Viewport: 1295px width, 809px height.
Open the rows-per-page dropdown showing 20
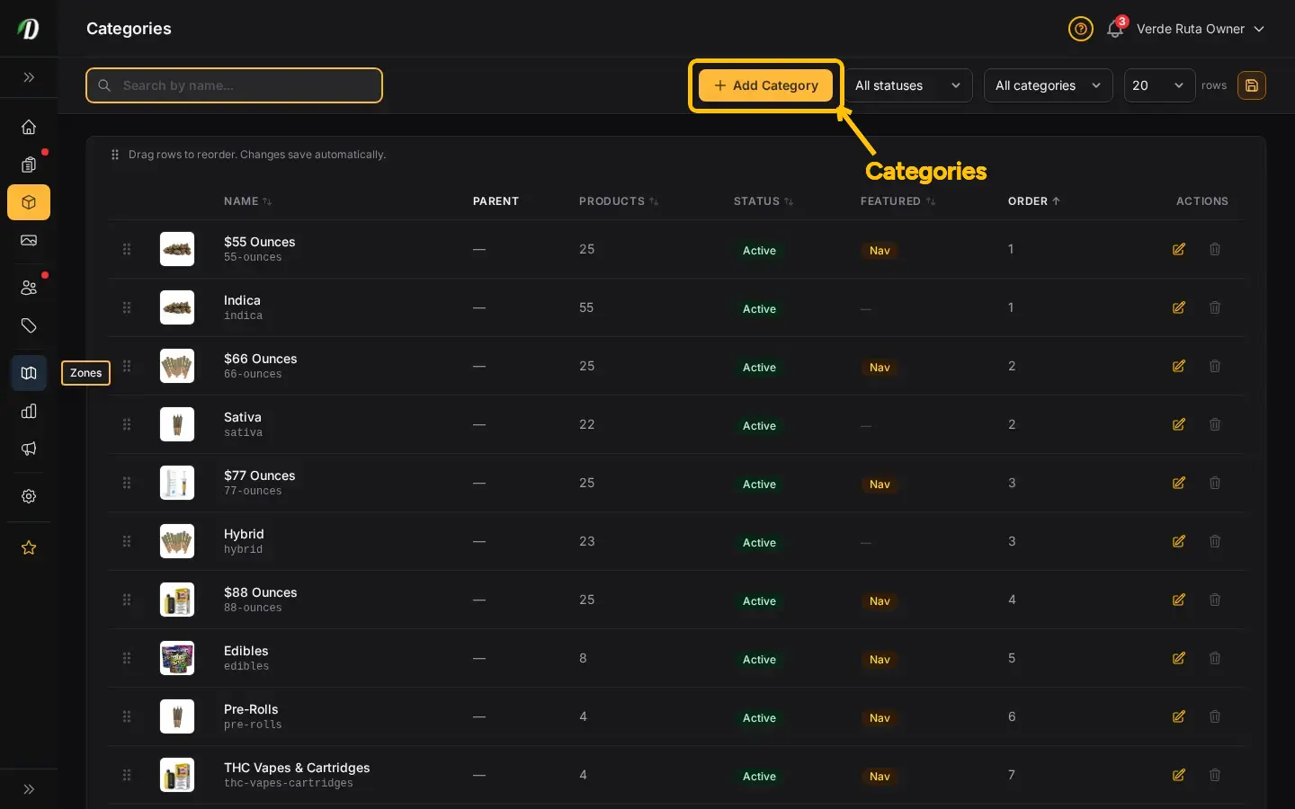[1159, 85]
